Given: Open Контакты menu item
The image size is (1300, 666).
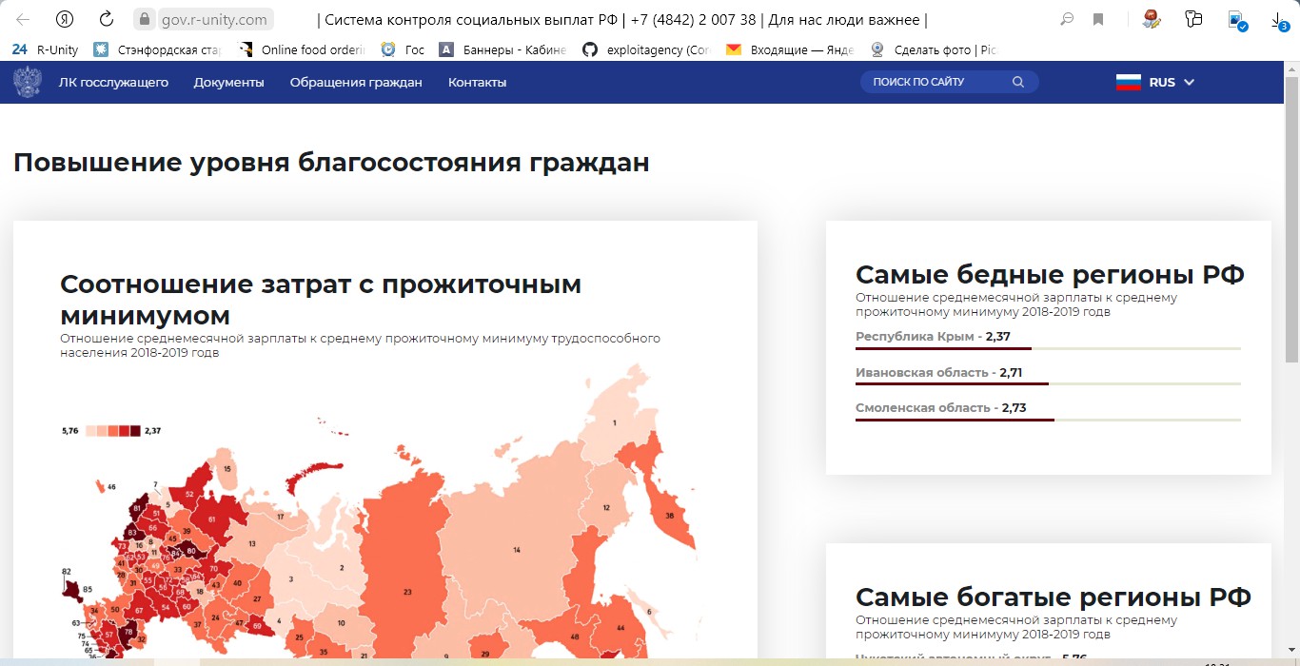Looking at the screenshot, I should click(477, 82).
